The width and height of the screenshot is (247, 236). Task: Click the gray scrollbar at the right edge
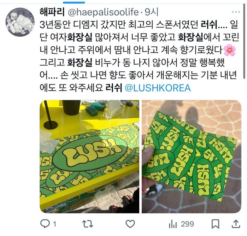click(x=245, y=41)
